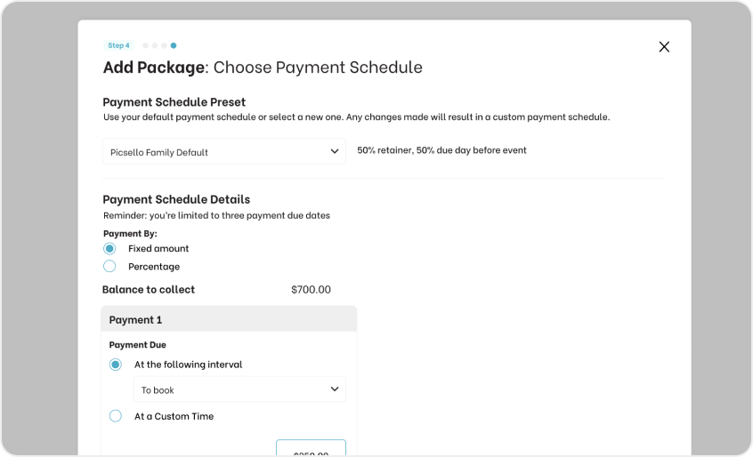Click the chevron on Picsello Family Default
This screenshot has width=753, height=457.
pos(335,152)
